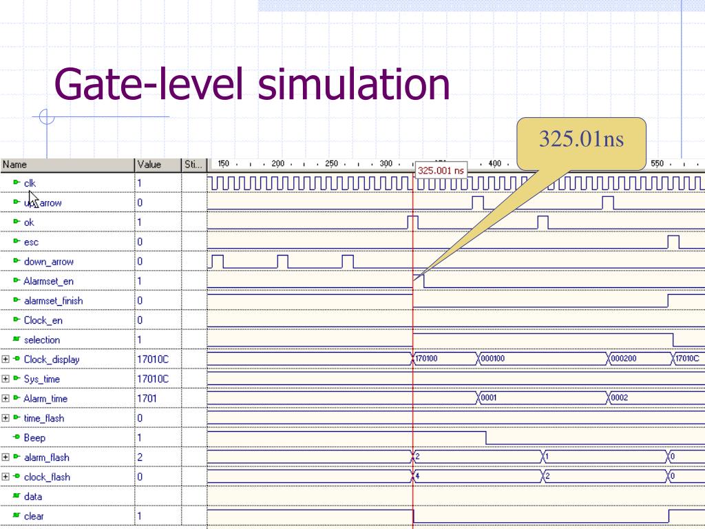
Task: Select the selection signal name
Action: (42, 340)
